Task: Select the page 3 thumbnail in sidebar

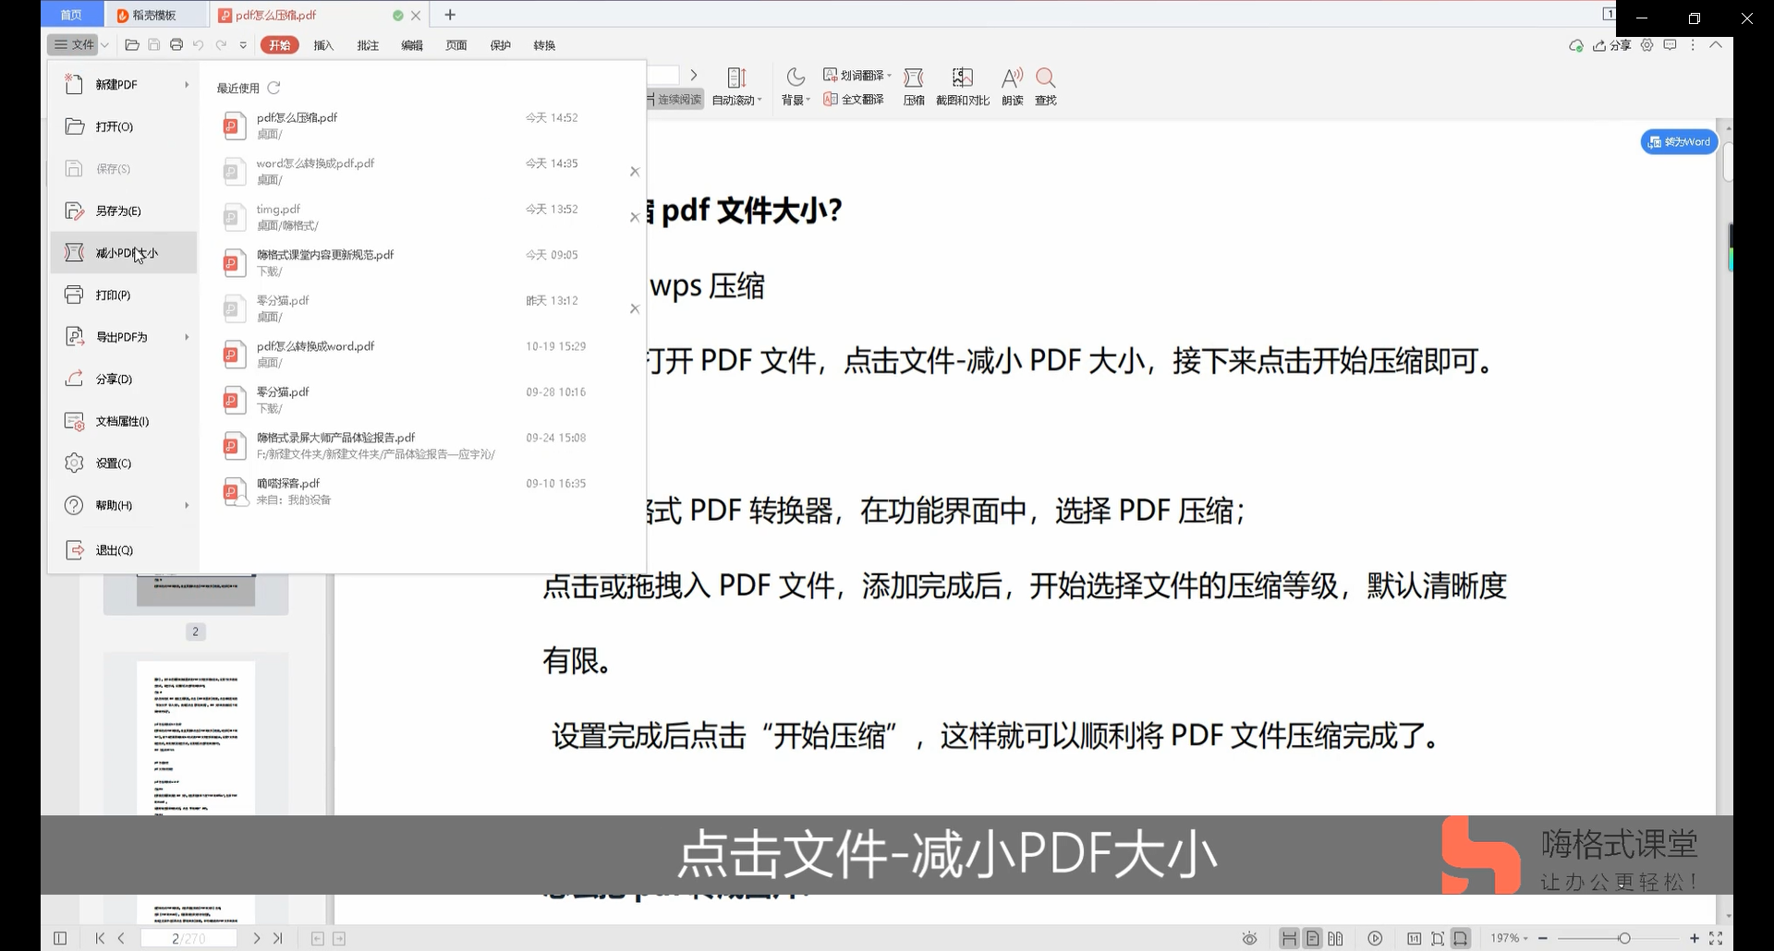Action: (196, 738)
